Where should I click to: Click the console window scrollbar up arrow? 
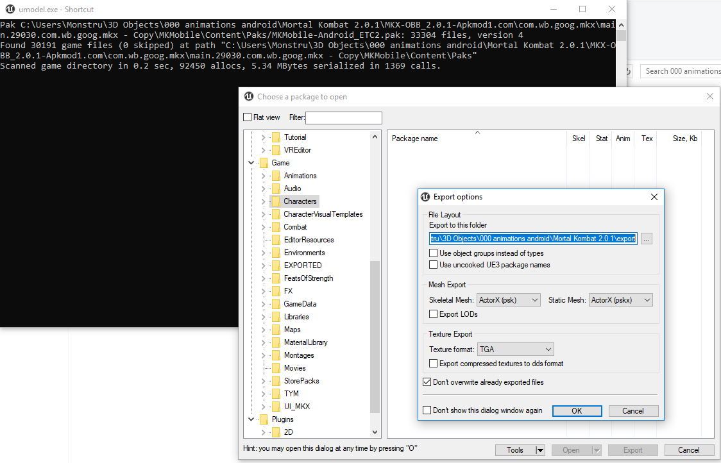pyautogui.click(x=621, y=25)
